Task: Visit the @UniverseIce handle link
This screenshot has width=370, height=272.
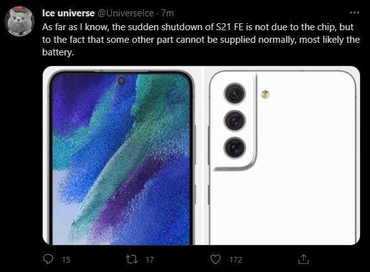Action: coord(126,13)
